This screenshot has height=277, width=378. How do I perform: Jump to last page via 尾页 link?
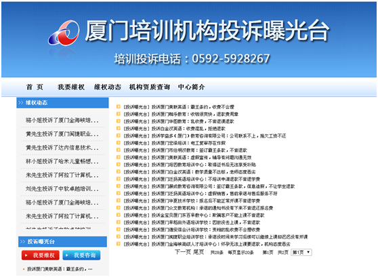[x=198, y=252]
